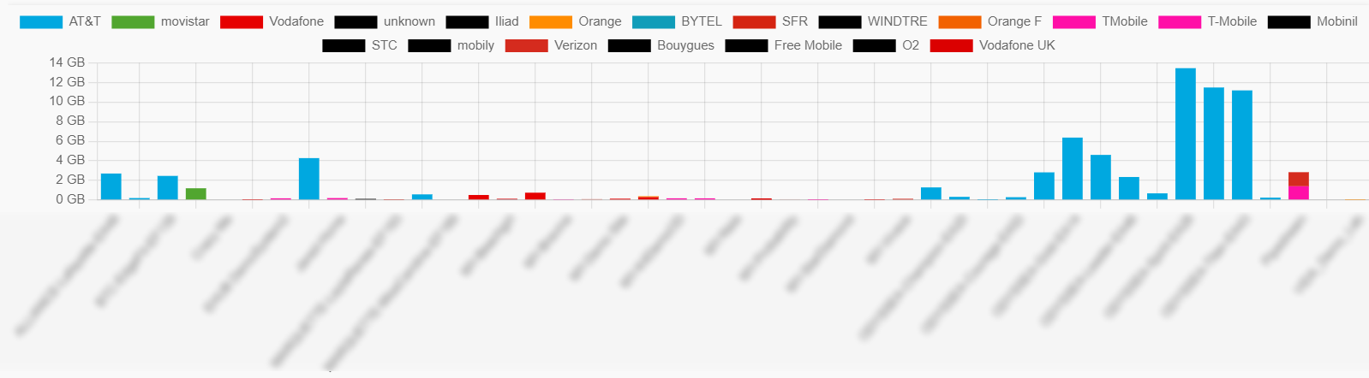Toggle the Mobinil legend item

tap(1312, 21)
